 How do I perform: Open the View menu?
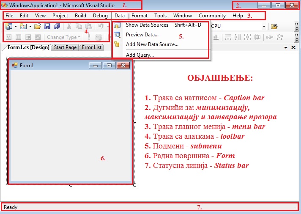click(40, 16)
